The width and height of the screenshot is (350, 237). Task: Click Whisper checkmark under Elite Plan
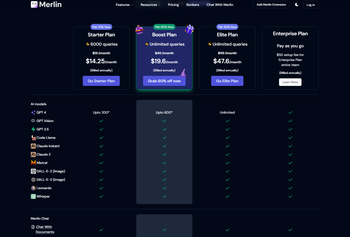pos(227,196)
